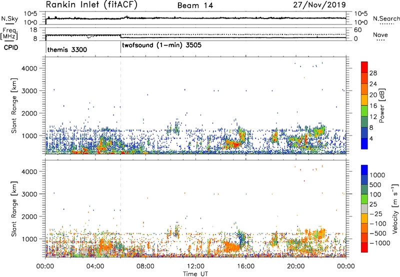The image size is (400, 277).
Task: Click the 'N.Search' legend label
Action: 386,18
